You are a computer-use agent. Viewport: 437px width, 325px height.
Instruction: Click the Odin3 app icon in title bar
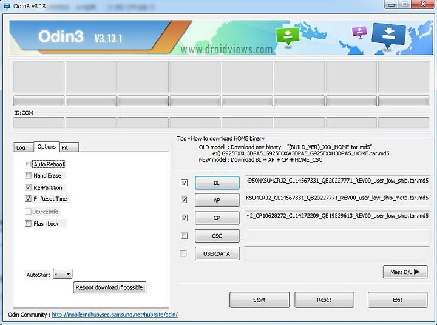point(7,6)
